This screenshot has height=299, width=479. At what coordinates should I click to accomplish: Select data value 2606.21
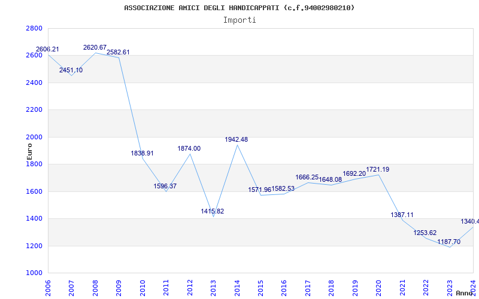47,50
